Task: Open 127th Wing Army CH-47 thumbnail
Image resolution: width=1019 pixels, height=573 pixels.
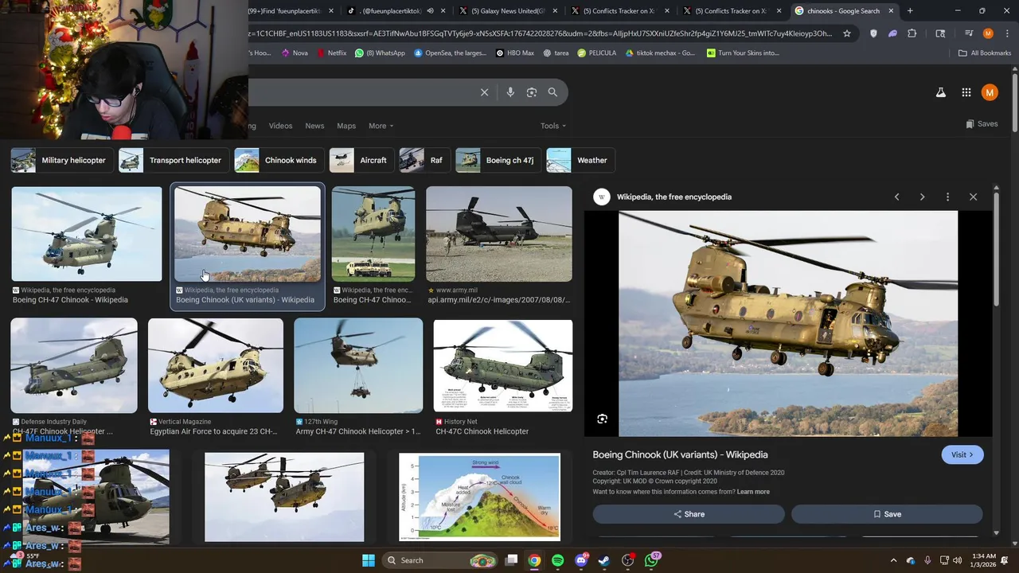Action: click(358, 365)
